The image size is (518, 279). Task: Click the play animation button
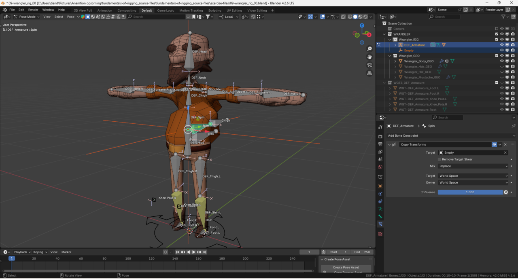[194, 252]
